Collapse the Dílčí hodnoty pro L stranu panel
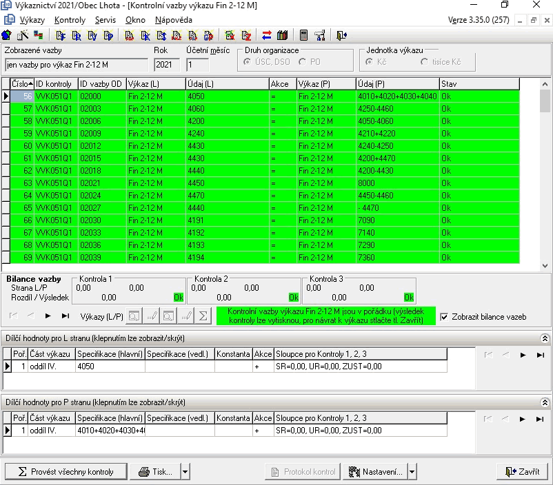This screenshot has height=485, width=553. pyautogui.click(x=545, y=338)
